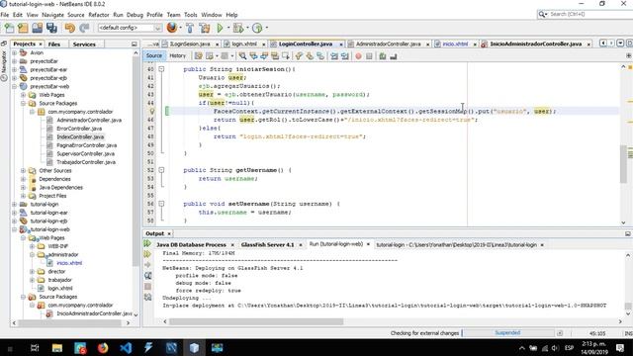The height and width of the screenshot is (356, 633).
Task: Save all files with toolbar icon
Action: pos(51,28)
